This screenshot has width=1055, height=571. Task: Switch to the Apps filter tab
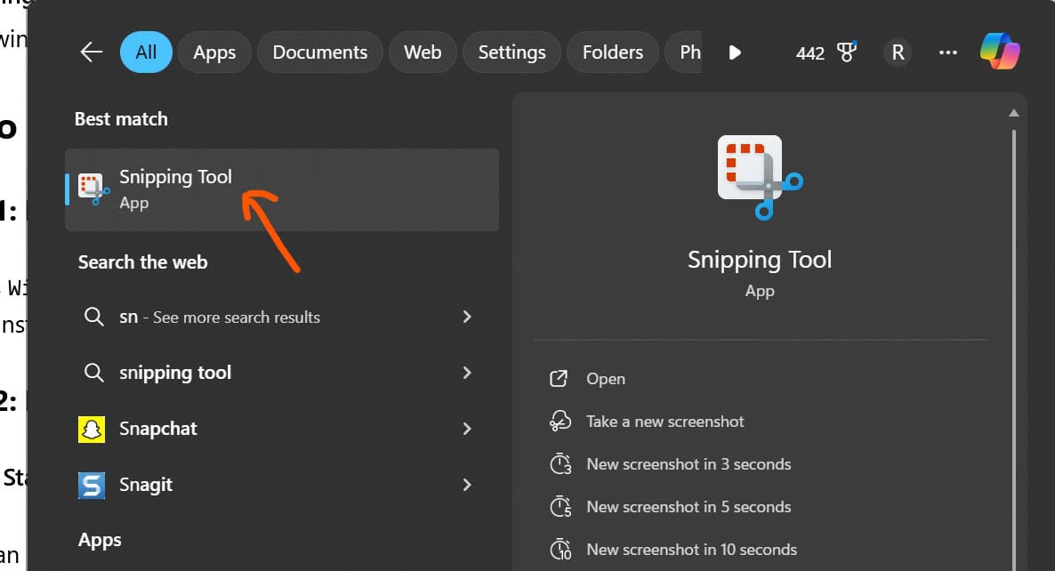click(214, 52)
